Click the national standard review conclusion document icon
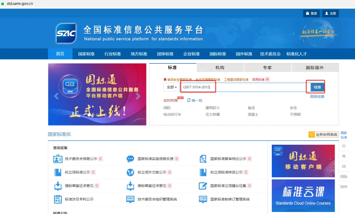This screenshot has height=214, width=355. [203, 159]
